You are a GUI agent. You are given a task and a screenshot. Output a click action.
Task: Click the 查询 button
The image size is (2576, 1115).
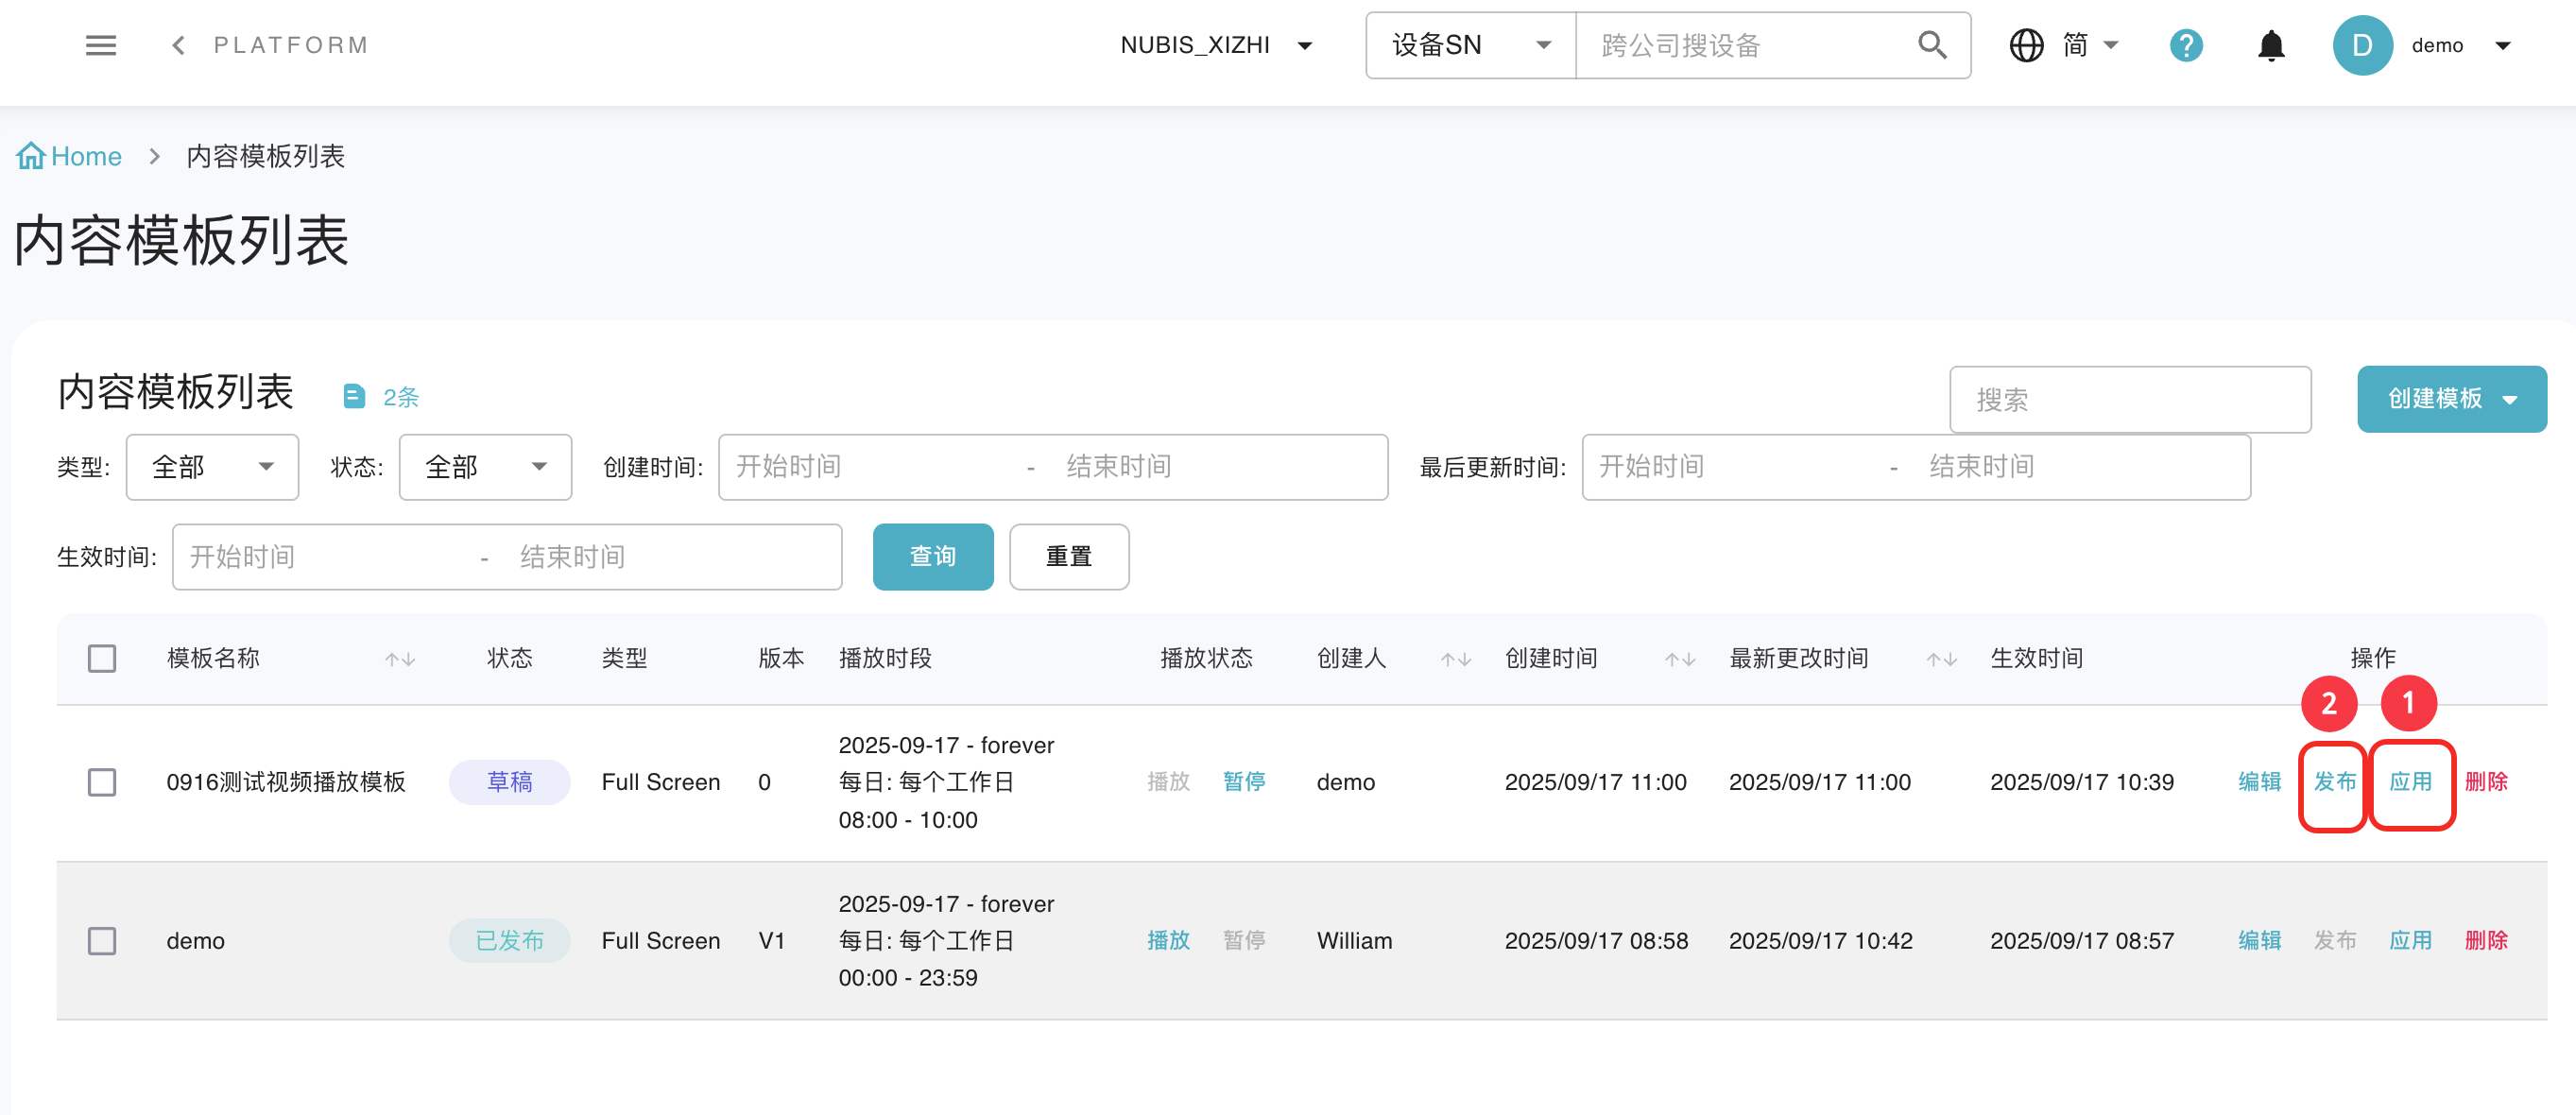pyautogui.click(x=932, y=557)
